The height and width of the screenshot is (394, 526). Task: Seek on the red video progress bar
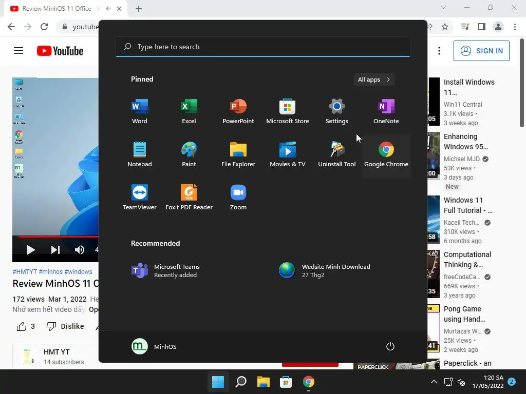(59, 237)
